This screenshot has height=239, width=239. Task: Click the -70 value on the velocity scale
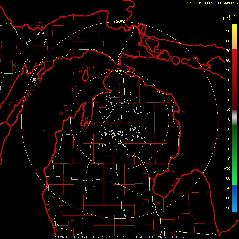pyautogui.click(x=227, y=188)
